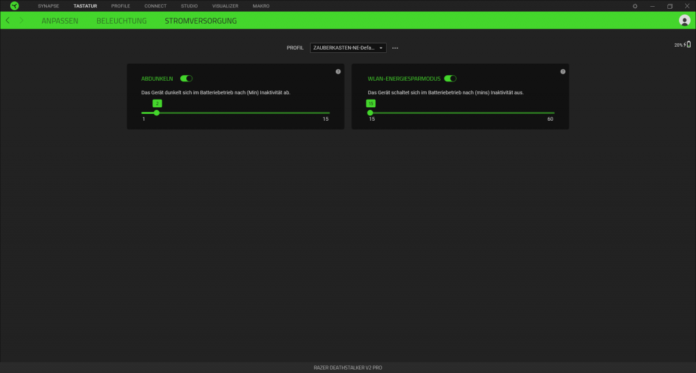Open the Visualizer tab
Viewport: 696px width, 373px height.
click(x=225, y=6)
